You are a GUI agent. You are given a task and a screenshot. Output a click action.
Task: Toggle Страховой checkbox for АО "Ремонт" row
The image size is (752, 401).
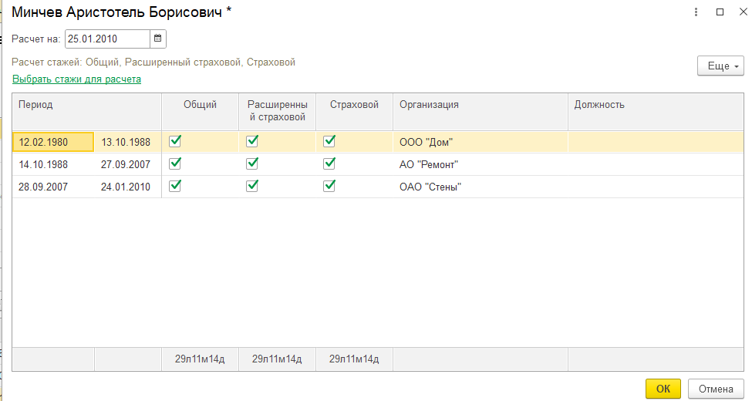[329, 164]
